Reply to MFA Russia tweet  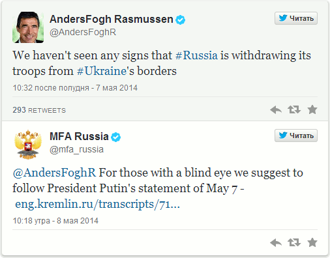point(276,242)
